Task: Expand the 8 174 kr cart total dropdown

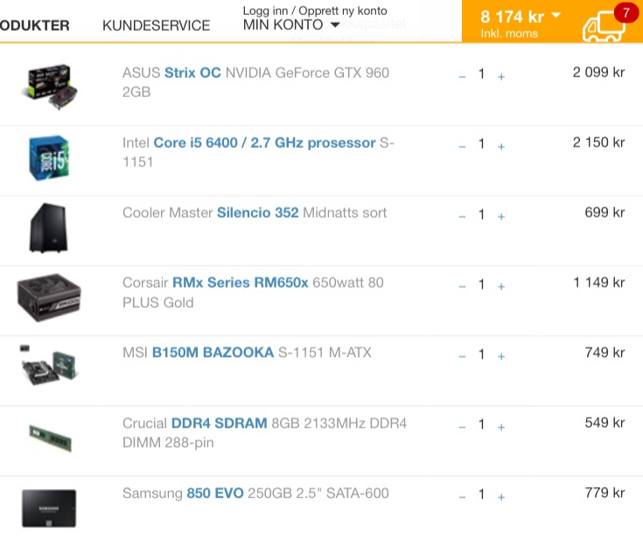Action: (556, 15)
